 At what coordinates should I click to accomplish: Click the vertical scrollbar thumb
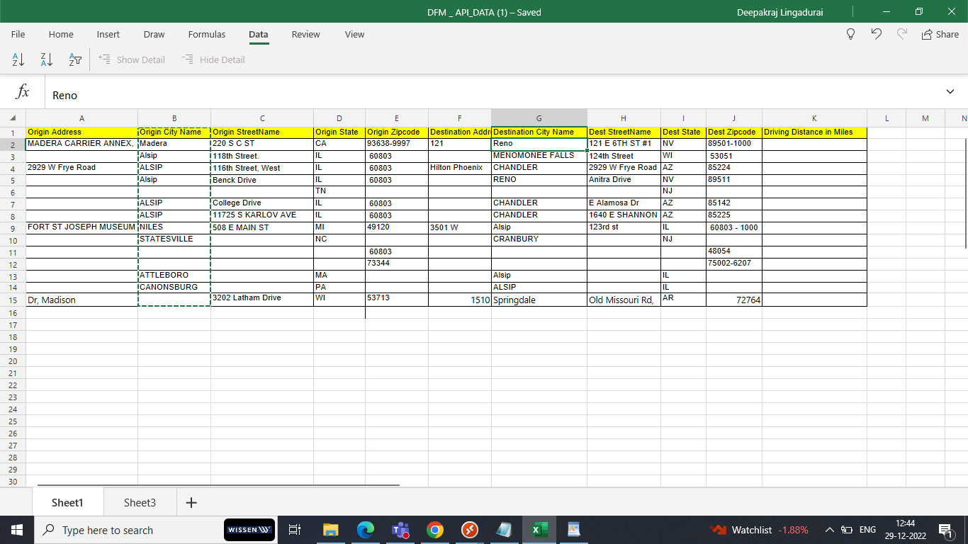(965, 193)
